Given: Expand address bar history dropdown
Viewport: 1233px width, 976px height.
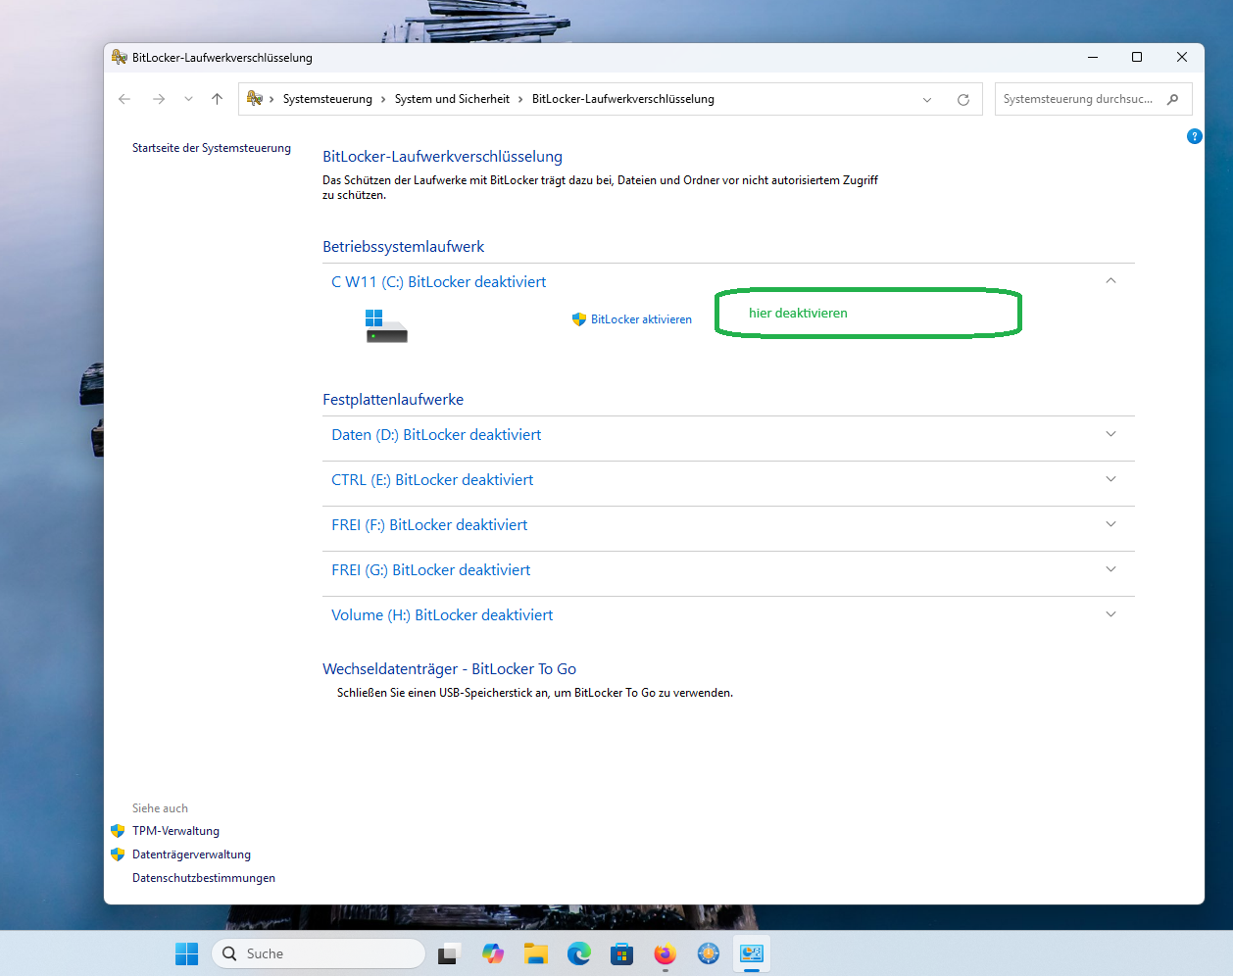Looking at the screenshot, I should [x=927, y=99].
